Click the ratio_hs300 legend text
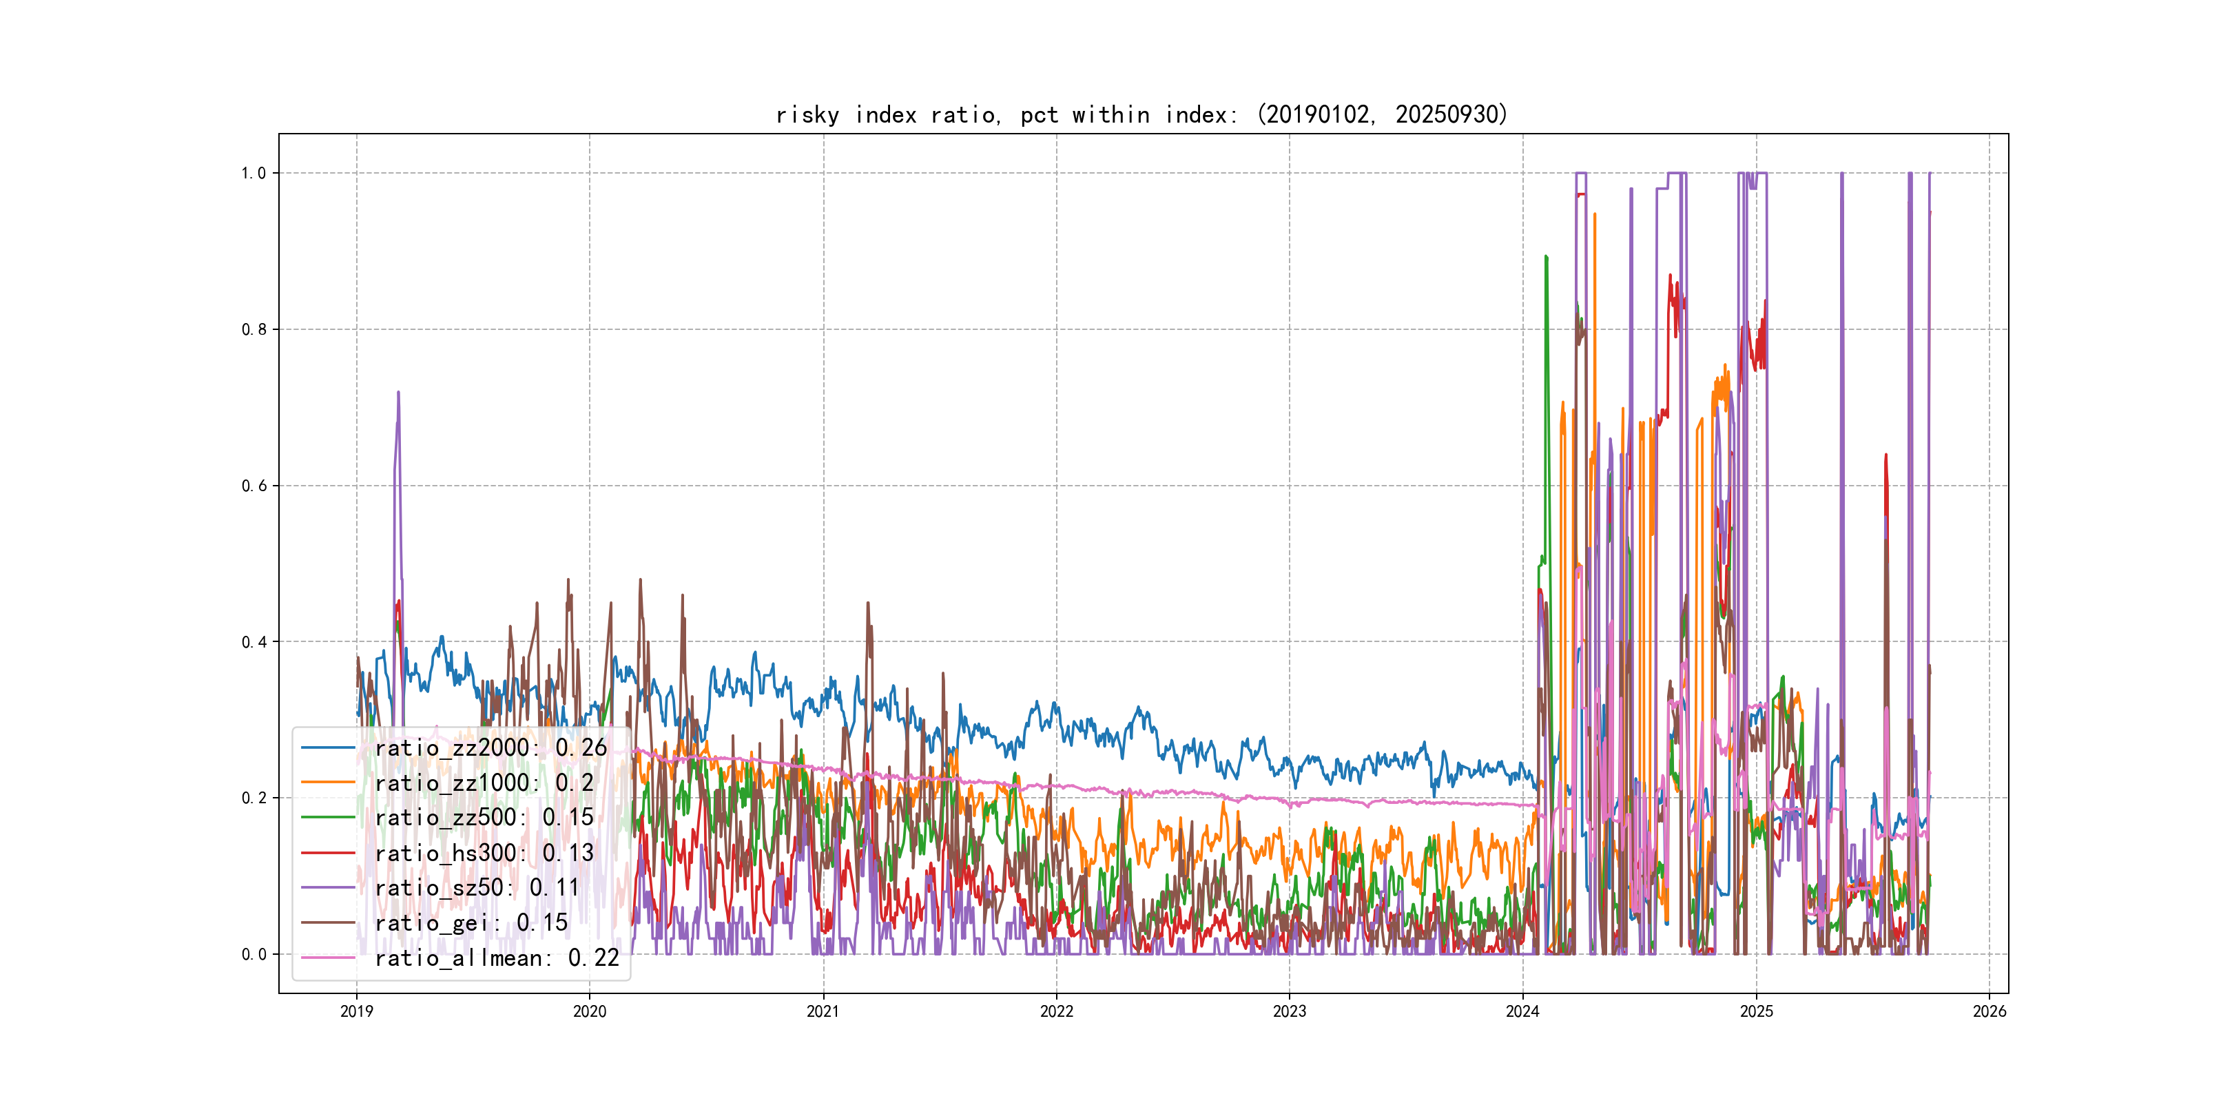The height and width of the screenshot is (1116, 2232). pos(484,854)
